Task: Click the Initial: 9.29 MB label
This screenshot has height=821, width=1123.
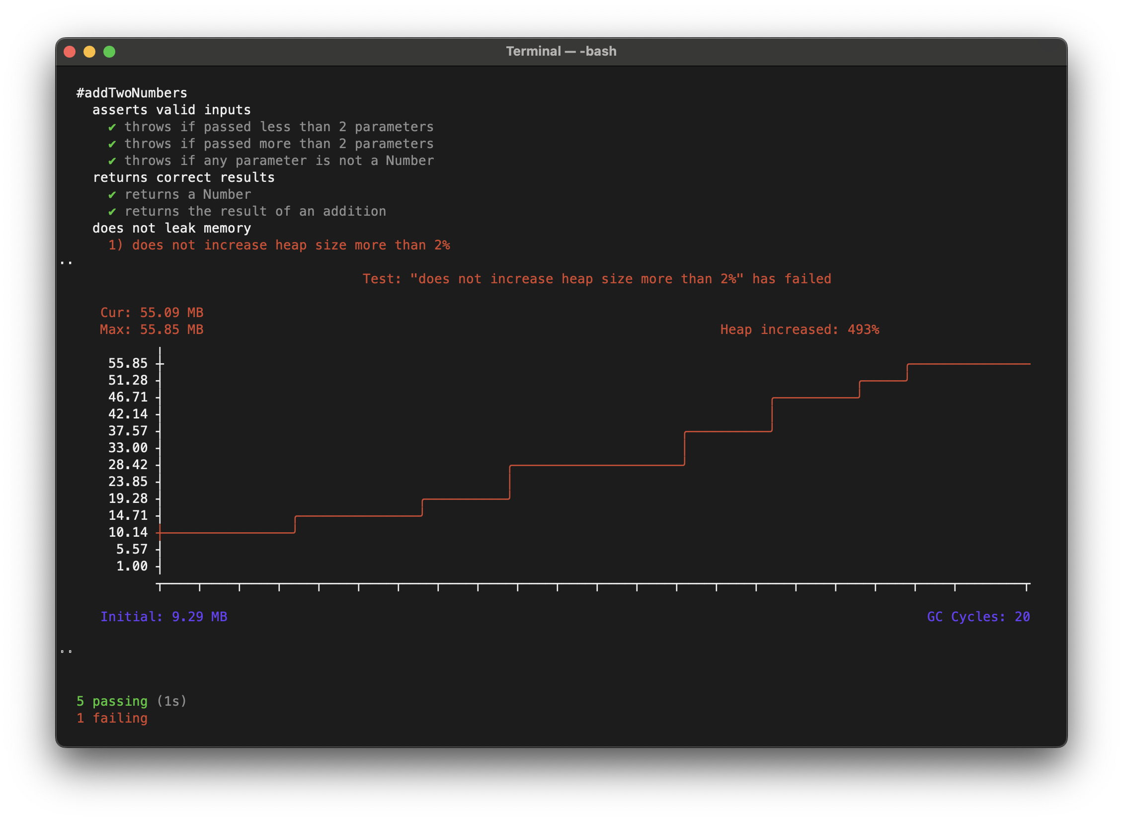Action: 163,617
